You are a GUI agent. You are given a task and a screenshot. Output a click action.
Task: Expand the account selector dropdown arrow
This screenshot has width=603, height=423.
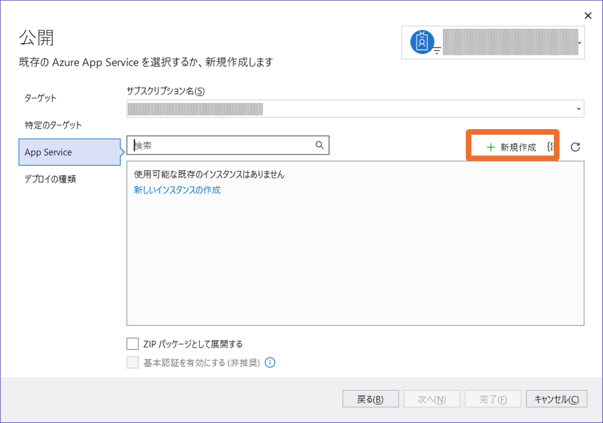[x=580, y=43]
